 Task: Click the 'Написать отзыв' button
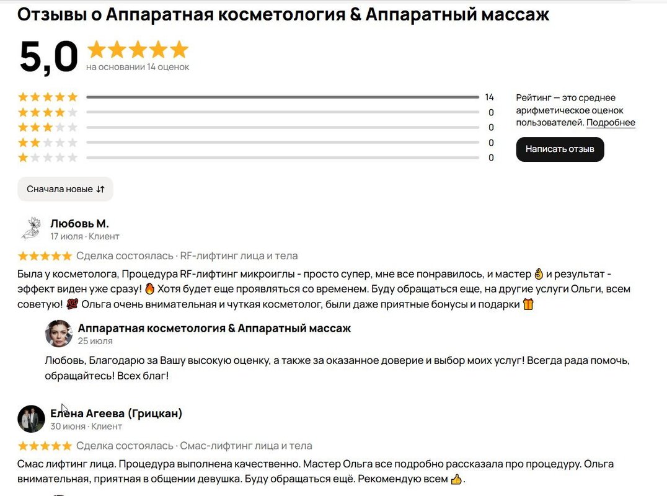[560, 149]
